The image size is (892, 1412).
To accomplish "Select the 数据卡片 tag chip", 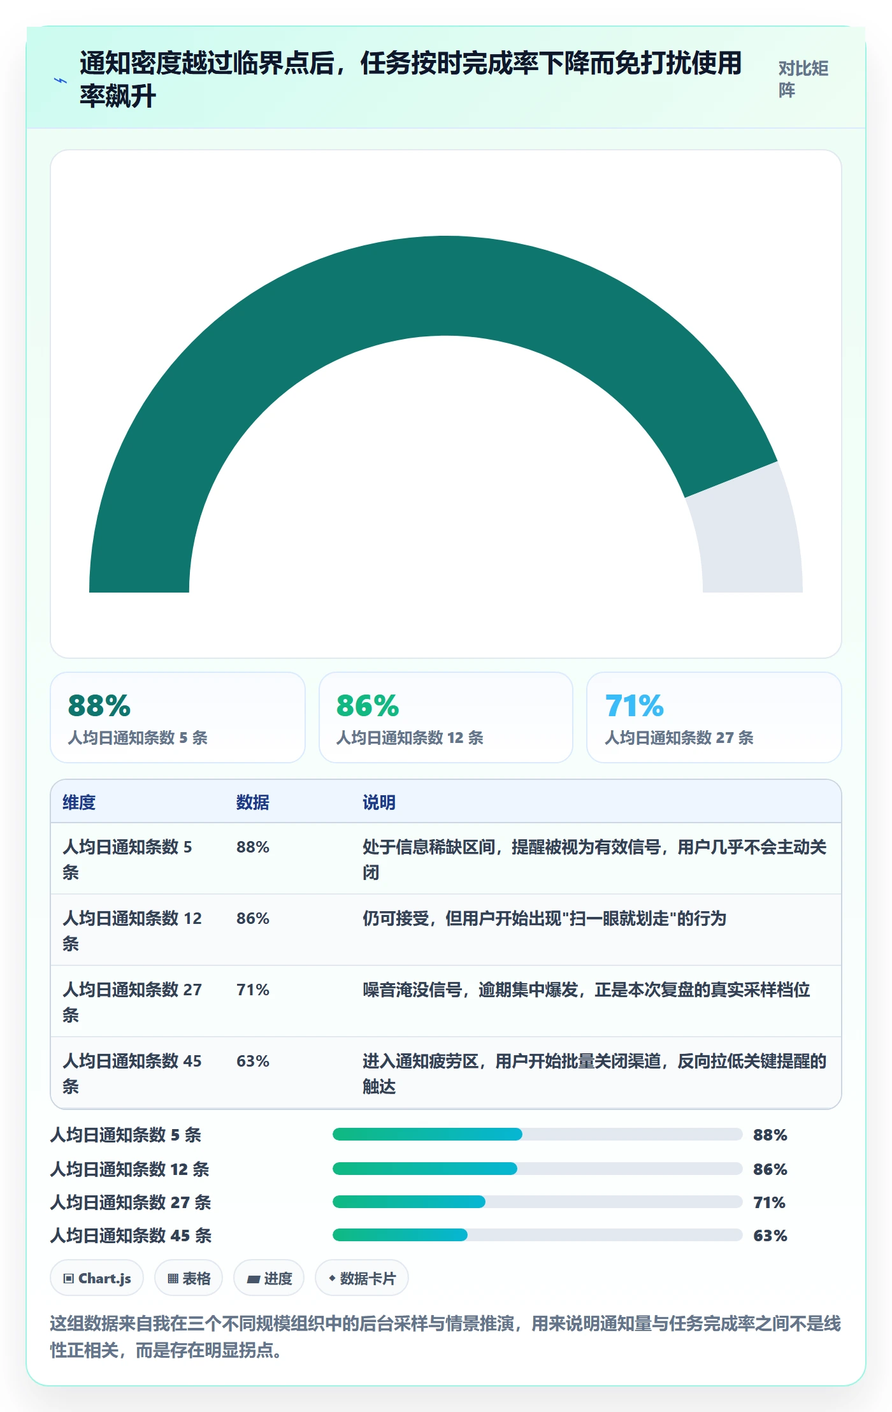I will point(362,1278).
